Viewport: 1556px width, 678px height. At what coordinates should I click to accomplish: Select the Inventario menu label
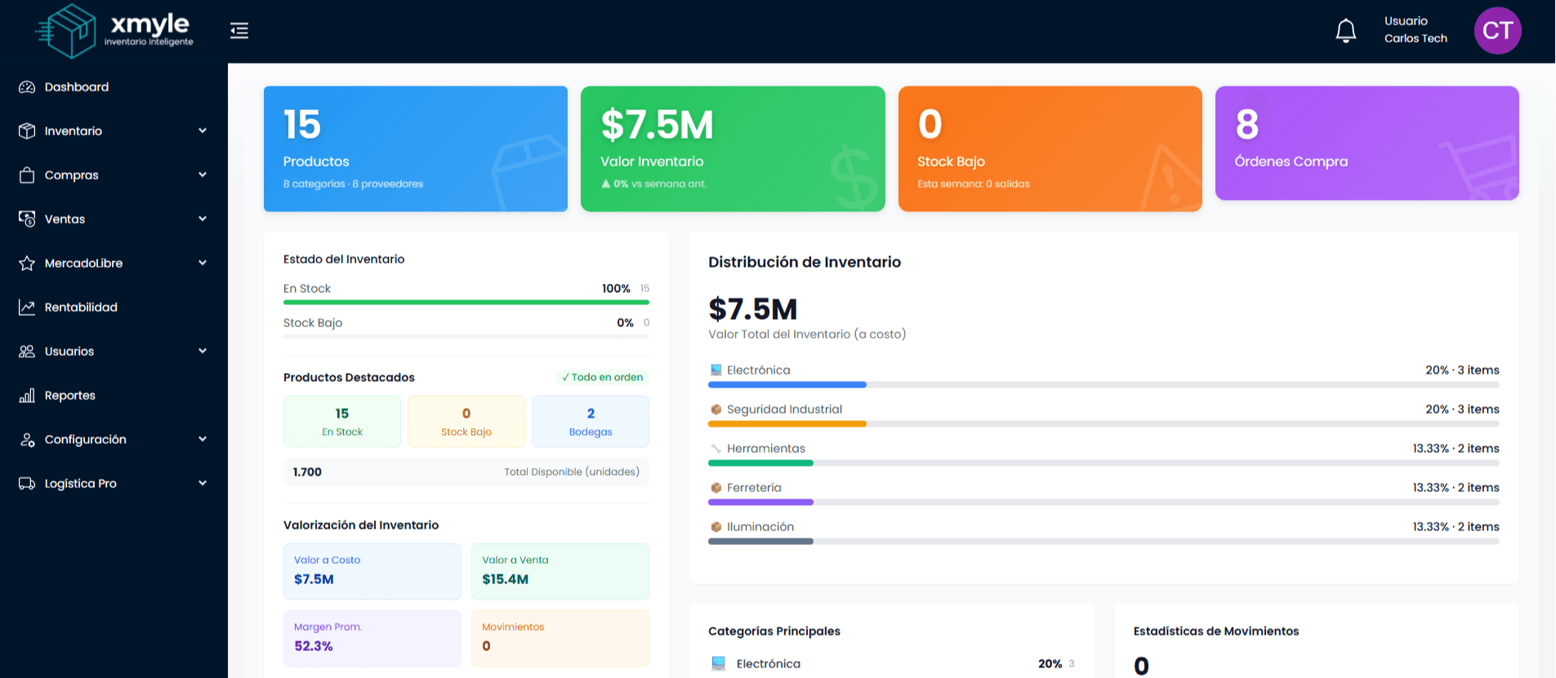[x=74, y=131]
